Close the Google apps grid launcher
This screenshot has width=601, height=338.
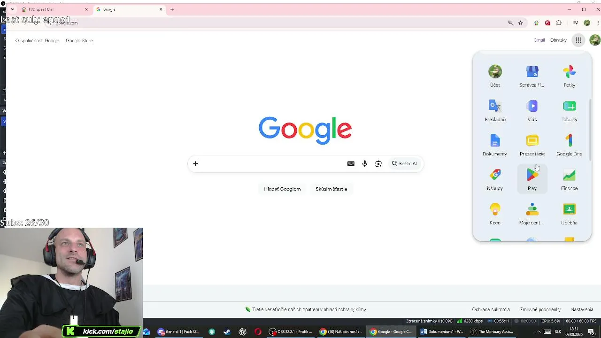tap(578, 40)
